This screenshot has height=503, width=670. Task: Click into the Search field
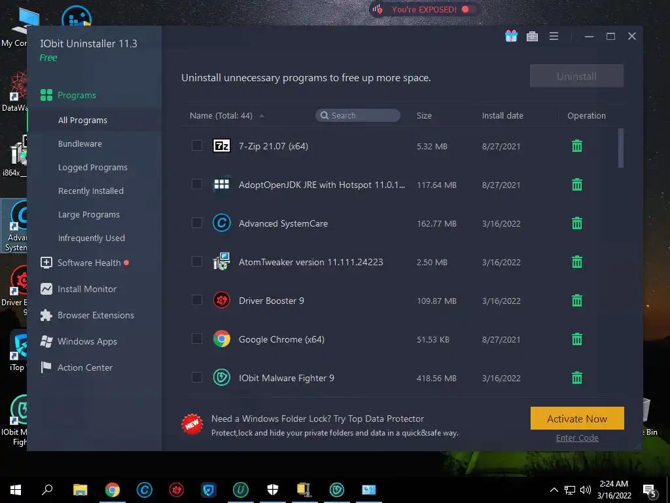(x=358, y=115)
